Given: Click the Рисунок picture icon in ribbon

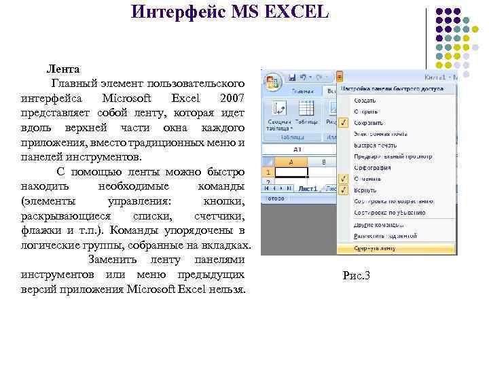Looking at the screenshot, I should 333,109.
